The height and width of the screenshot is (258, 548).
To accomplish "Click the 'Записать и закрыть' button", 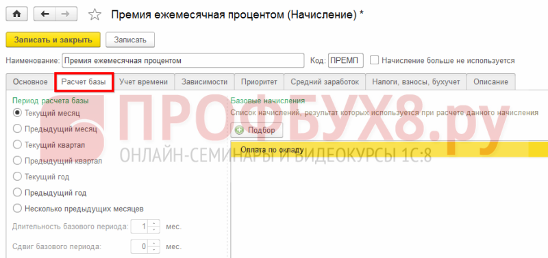I will coord(53,40).
